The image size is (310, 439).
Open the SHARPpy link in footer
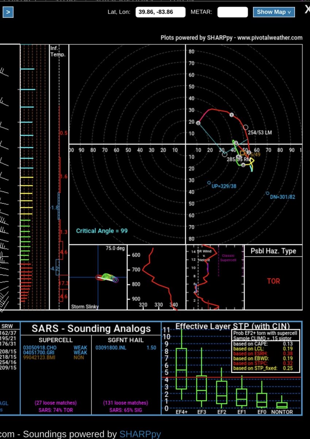140,434
